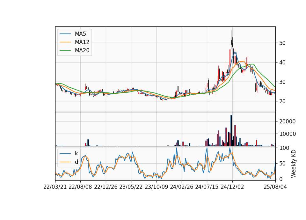Click the 22/12/26 date axis label
The height and width of the screenshot is (220, 306).
click(x=106, y=187)
